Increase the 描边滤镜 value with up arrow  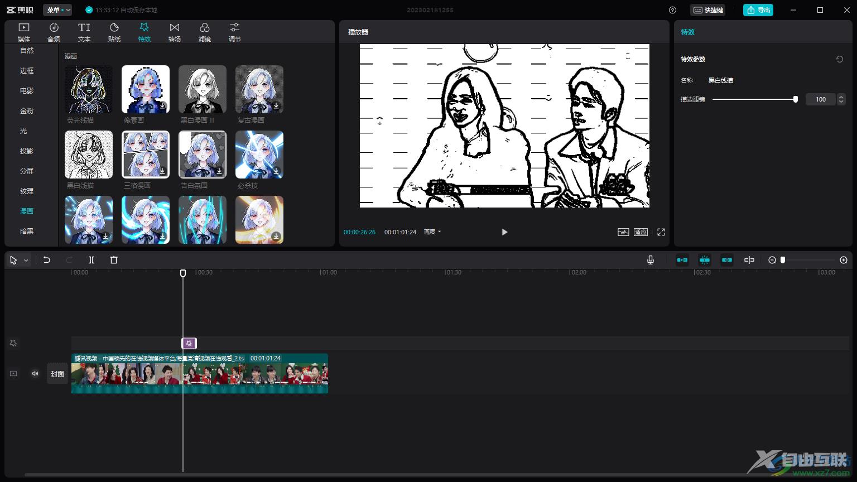[x=841, y=97]
